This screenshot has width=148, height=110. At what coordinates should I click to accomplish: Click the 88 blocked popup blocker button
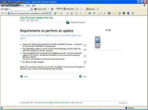(69, 9)
